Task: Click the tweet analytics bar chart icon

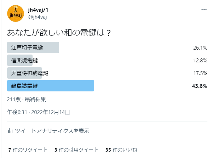Action: click(x=10, y=131)
